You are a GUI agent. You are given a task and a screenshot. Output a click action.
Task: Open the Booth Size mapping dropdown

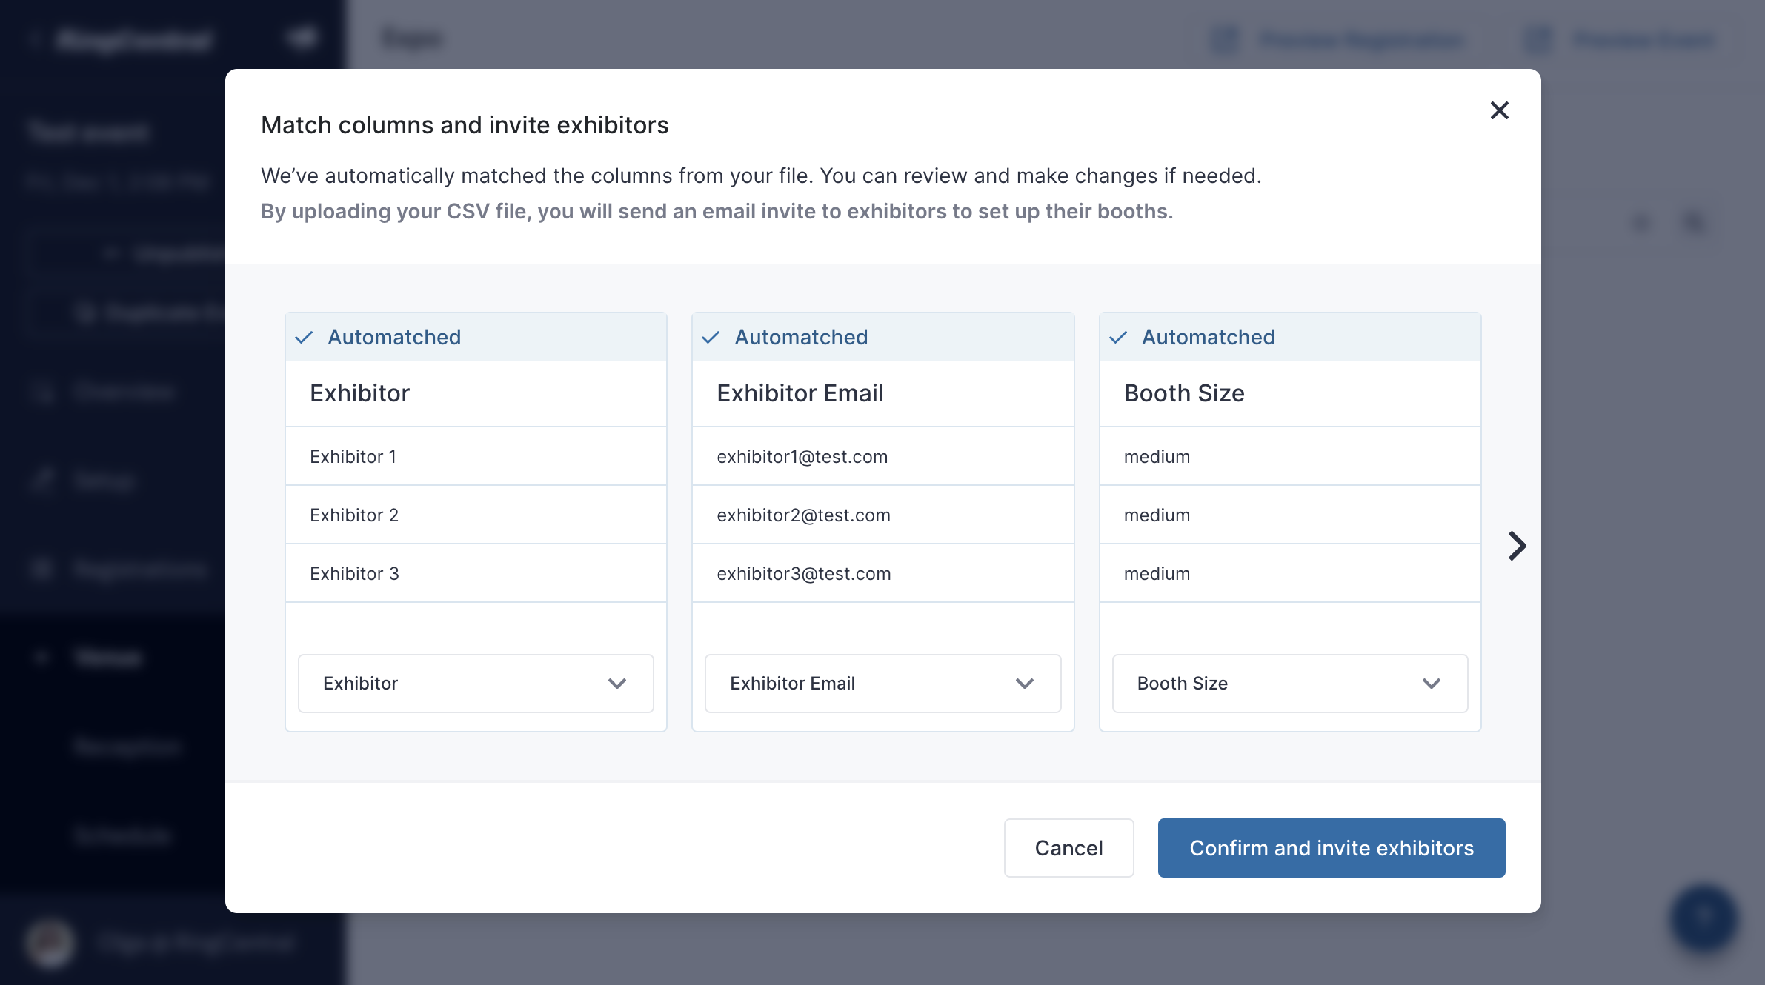pyautogui.click(x=1289, y=683)
